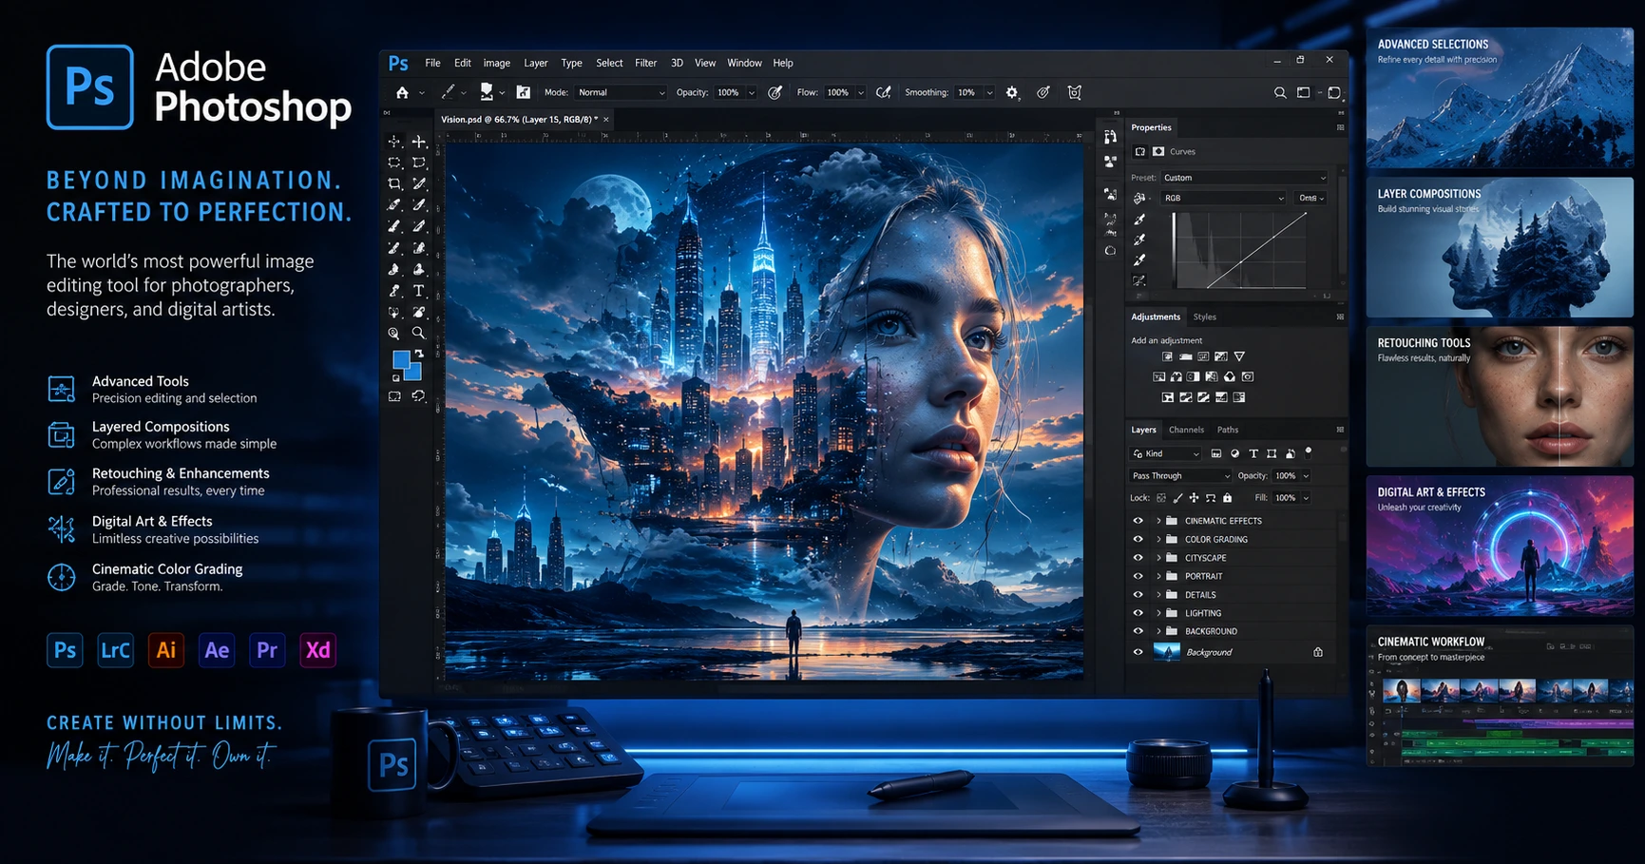Hide the COLOR GRADING layer group
1645x864 pixels.
coord(1138,539)
